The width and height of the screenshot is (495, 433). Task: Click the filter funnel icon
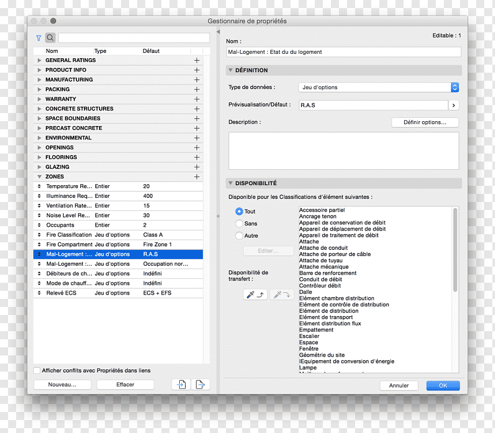[x=39, y=38]
